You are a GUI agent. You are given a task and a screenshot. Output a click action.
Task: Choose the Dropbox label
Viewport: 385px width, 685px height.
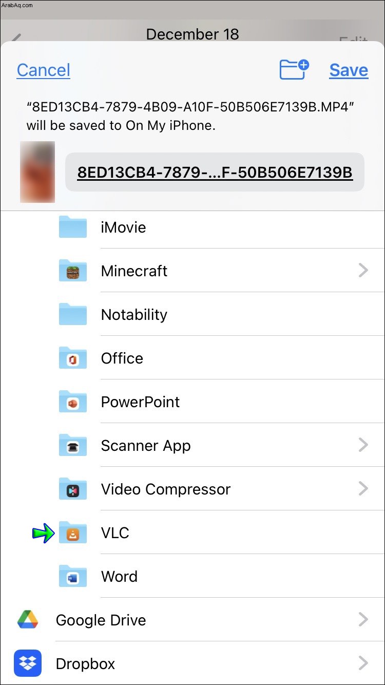tap(85, 664)
